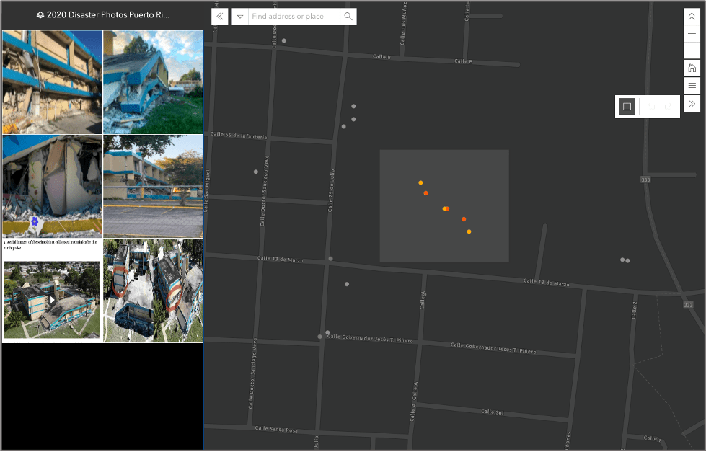Viewport: 706px width, 452px height.
Task: Collapse the map toolbar with the up chevron
Action: click(x=692, y=15)
